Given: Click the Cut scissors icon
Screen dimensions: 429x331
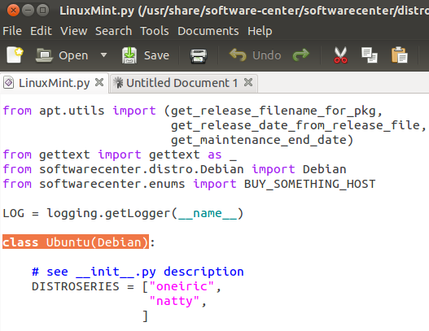Looking at the screenshot, I should (340, 55).
